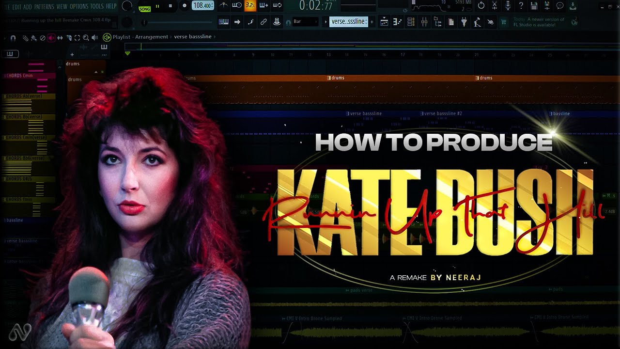Pause playback with the pause button

157,6
